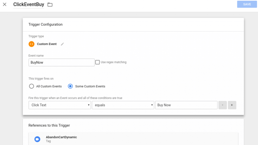Click the Event name label
The width and height of the screenshot is (258, 145).
coord(36,56)
